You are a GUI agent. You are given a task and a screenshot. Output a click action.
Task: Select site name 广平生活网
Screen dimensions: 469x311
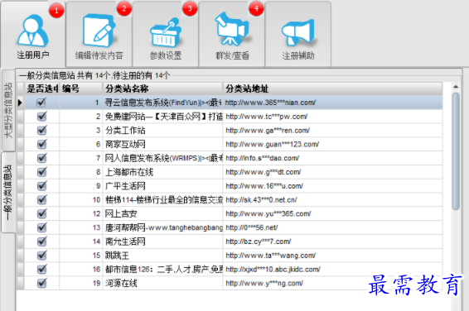click(x=125, y=186)
